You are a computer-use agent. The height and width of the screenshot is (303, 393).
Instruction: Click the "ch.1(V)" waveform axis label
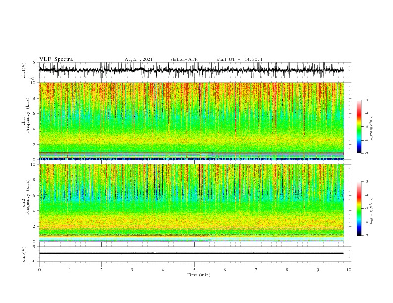[x=24, y=70]
